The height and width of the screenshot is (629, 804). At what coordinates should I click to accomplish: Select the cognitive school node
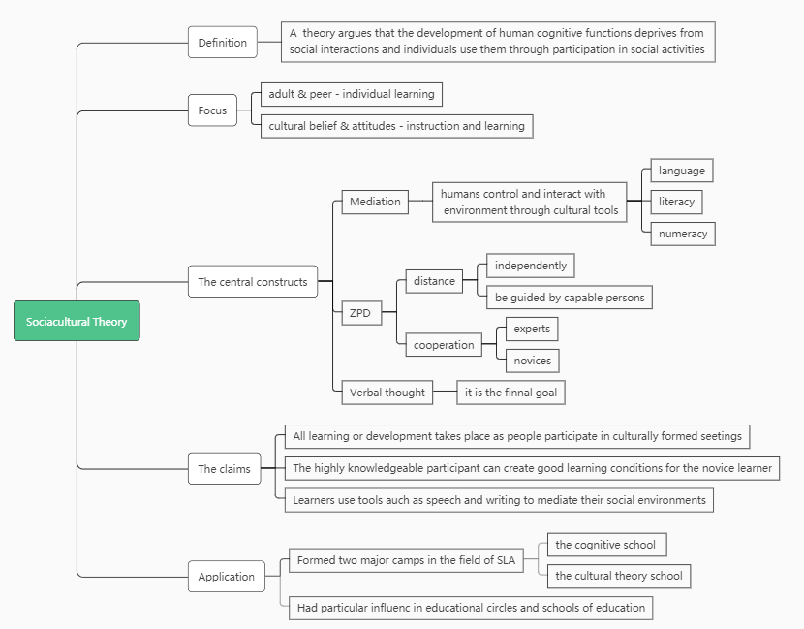tap(606, 545)
